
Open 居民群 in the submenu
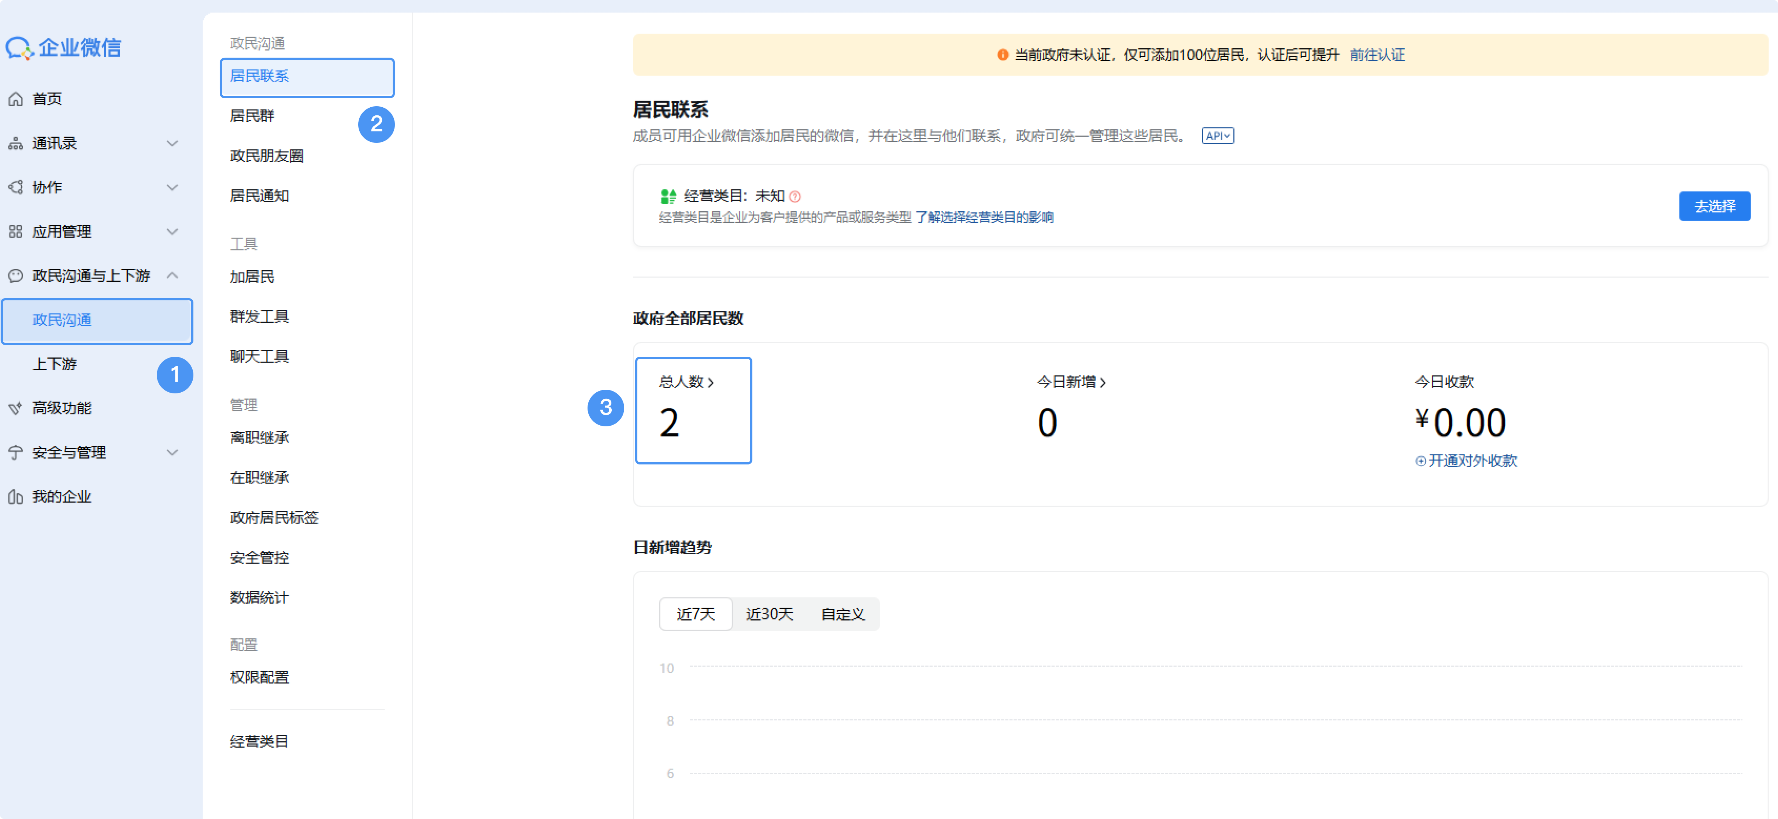(x=252, y=116)
